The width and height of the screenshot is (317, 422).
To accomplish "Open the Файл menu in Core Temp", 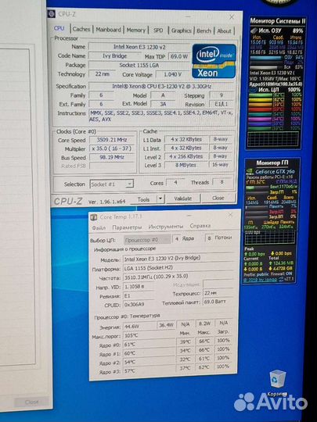I will point(99,227).
